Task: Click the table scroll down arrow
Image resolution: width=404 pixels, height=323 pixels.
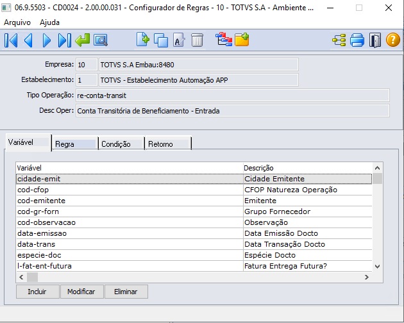Action: 378,267
